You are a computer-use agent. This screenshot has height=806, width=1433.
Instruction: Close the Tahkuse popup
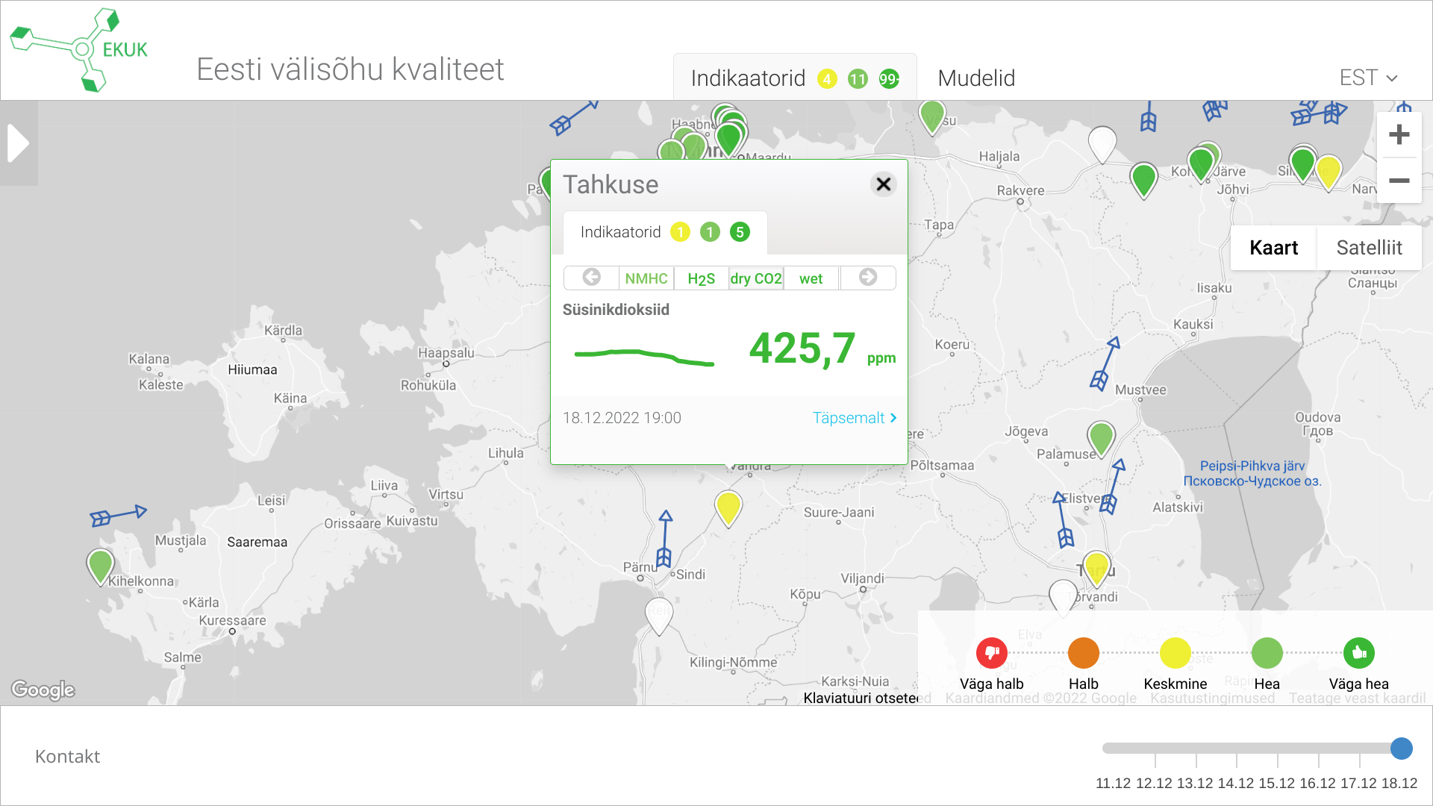point(883,184)
